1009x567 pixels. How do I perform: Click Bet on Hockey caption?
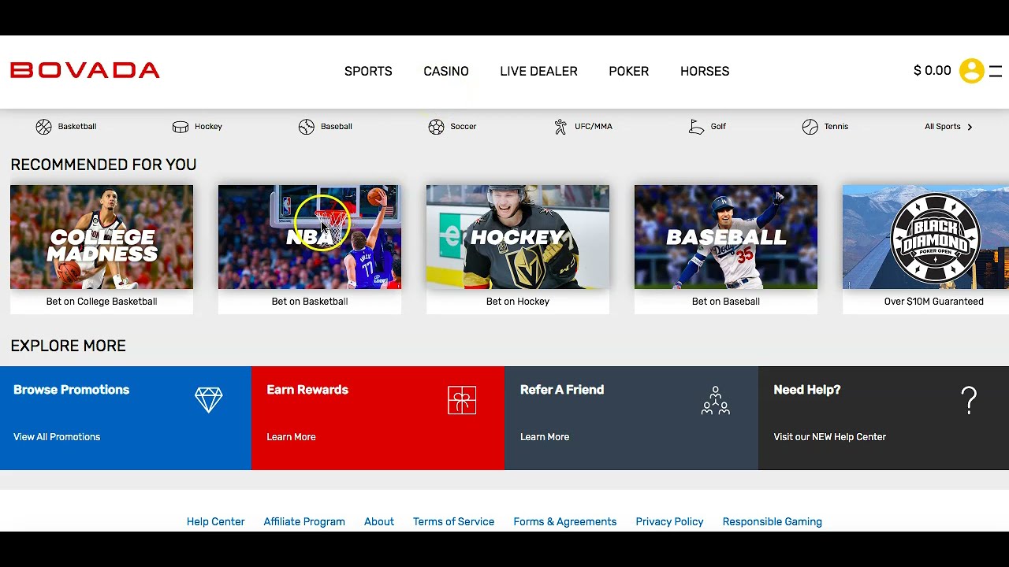click(518, 302)
